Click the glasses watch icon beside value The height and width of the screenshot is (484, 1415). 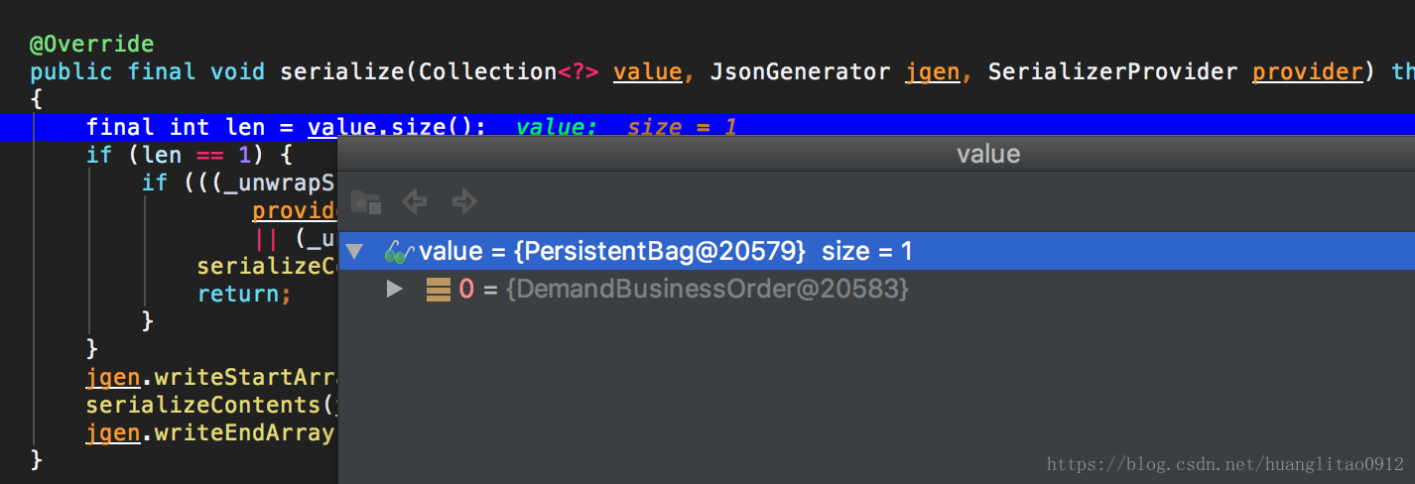click(398, 252)
